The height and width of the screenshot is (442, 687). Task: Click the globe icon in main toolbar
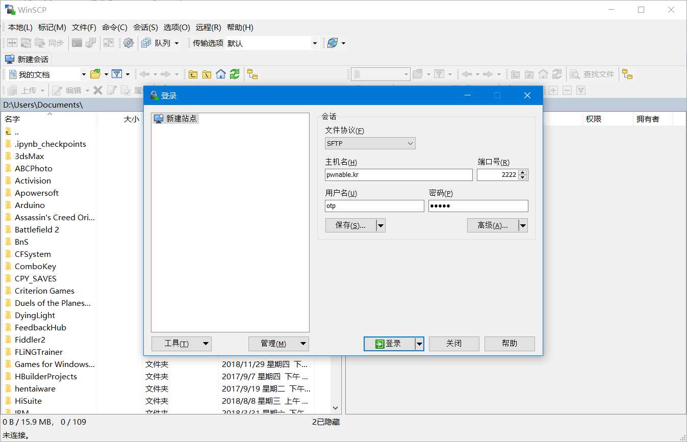333,43
